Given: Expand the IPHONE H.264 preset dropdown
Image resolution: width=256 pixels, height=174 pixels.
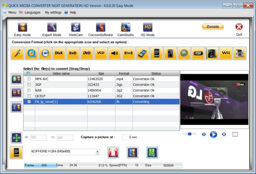Looking at the screenshot, I should point(98,152).
